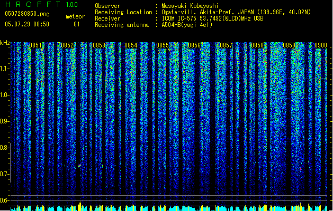Click the 'Receiving antenna' field label

pos(122,25)
